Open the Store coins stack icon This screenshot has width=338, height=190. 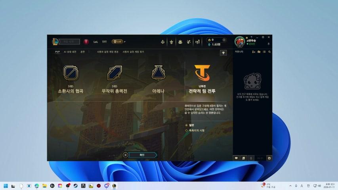197,42
